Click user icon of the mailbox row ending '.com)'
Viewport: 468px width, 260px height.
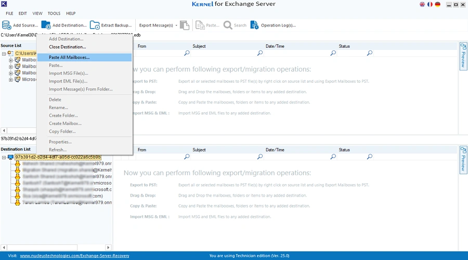[18, 196]
